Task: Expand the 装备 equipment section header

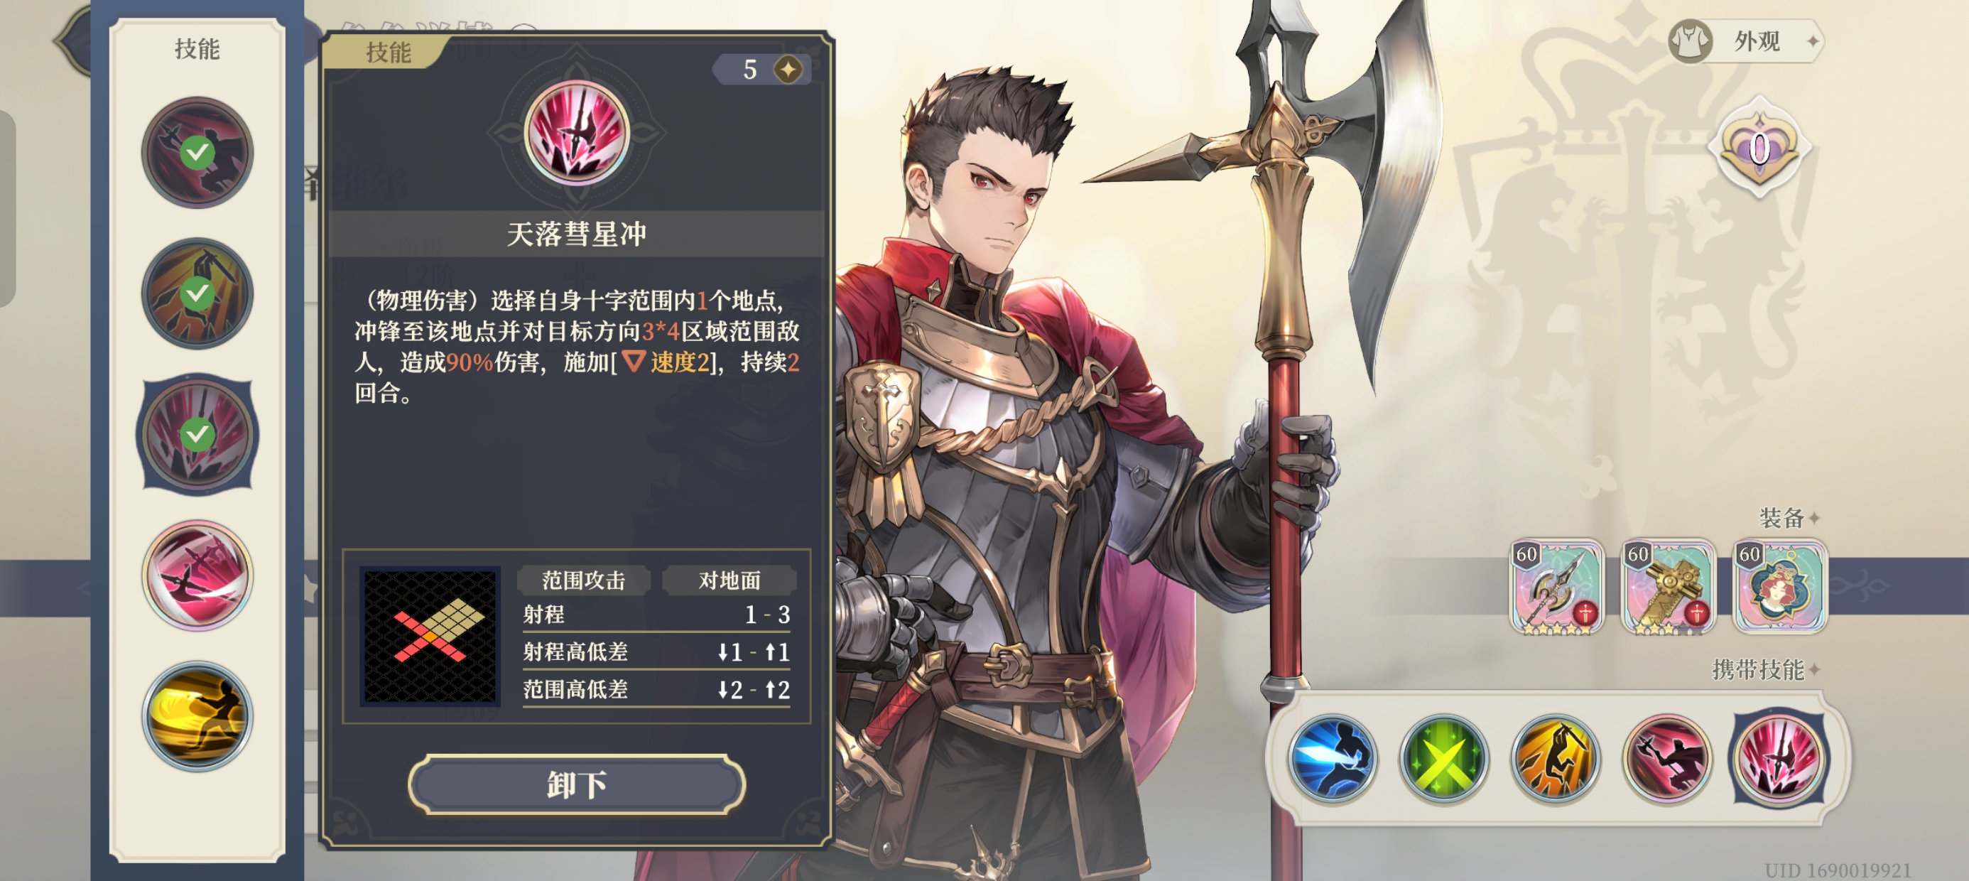Action: click(x=1789, y=519)
